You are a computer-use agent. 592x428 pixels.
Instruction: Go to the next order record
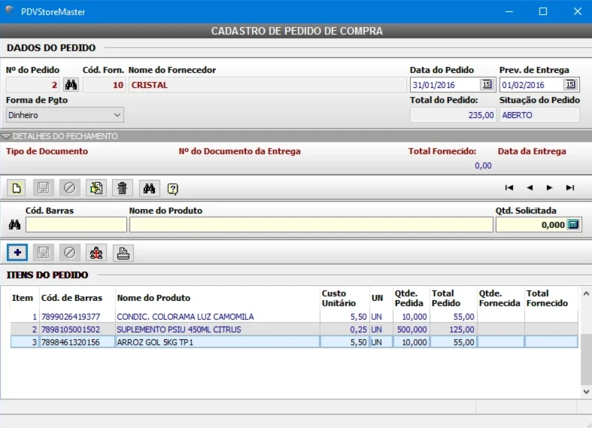(x=550, y=188)
